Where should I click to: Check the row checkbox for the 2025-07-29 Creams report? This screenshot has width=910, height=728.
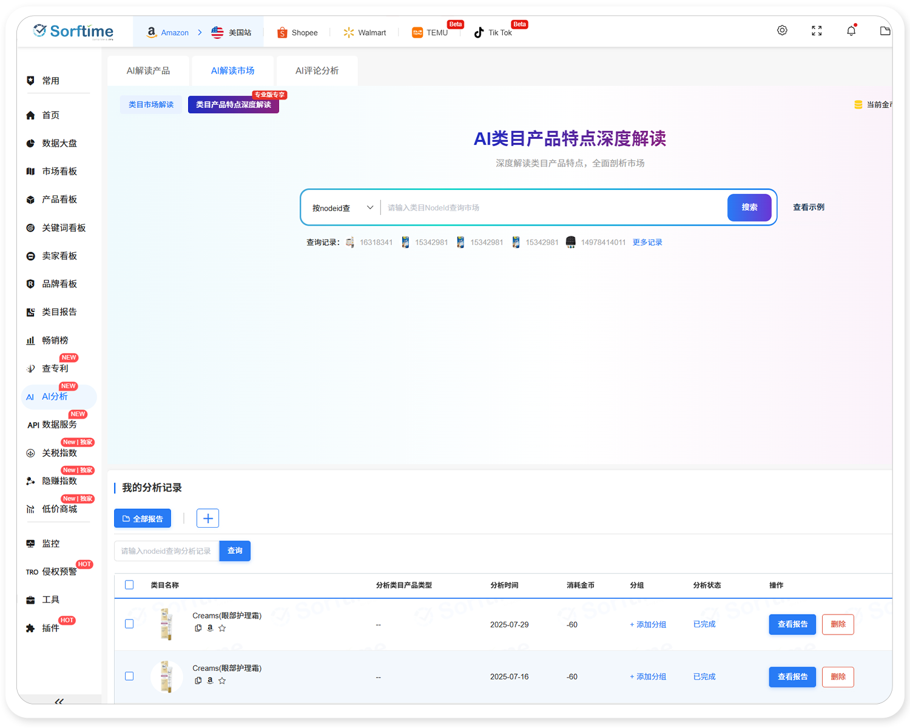129,624
